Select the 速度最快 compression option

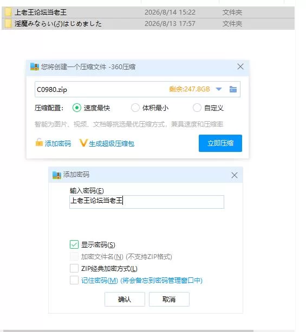tap(77, 108)
